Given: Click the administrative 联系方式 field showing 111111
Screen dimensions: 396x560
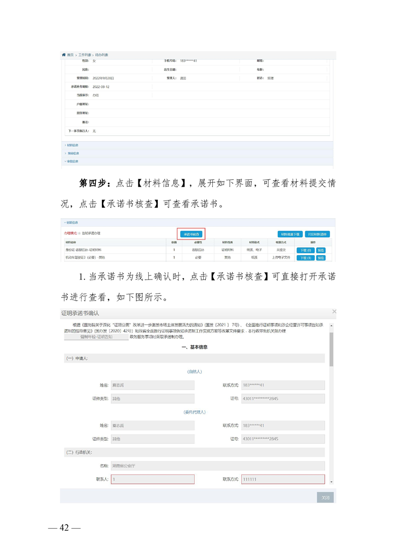Looking at the screenshot, I should 283,479.
